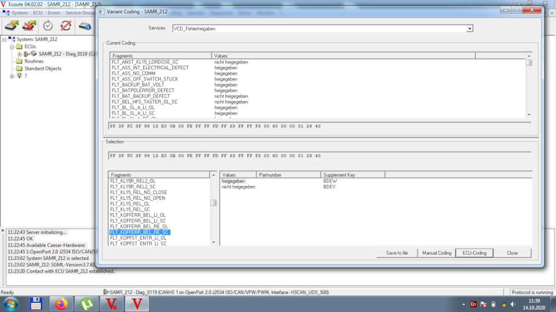Viewport: 556px width, 312px height.
Task: Collapse the System: SAMR_212 tree node
Action: [4, 39]
